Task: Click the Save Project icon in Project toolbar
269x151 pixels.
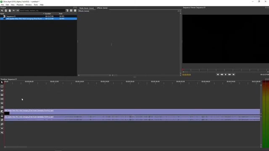Action: 10,10
